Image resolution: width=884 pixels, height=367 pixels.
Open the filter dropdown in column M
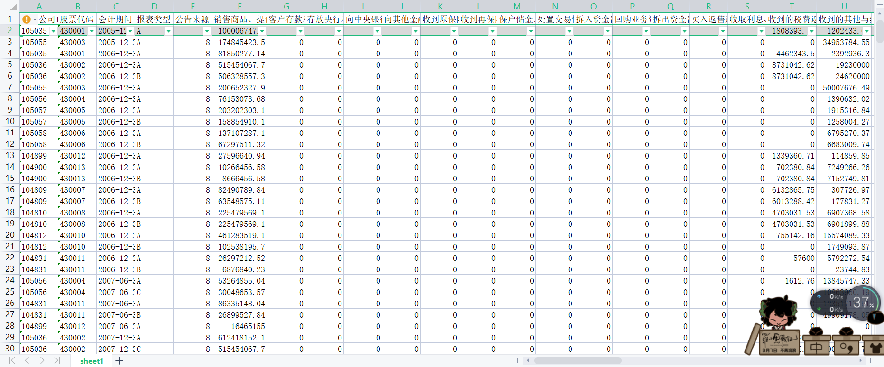pos(531,31)
